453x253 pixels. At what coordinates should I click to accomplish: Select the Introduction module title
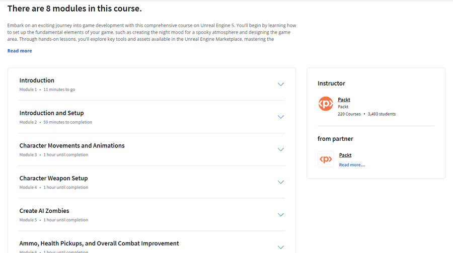pyautogui.click(x=37, y=80)
